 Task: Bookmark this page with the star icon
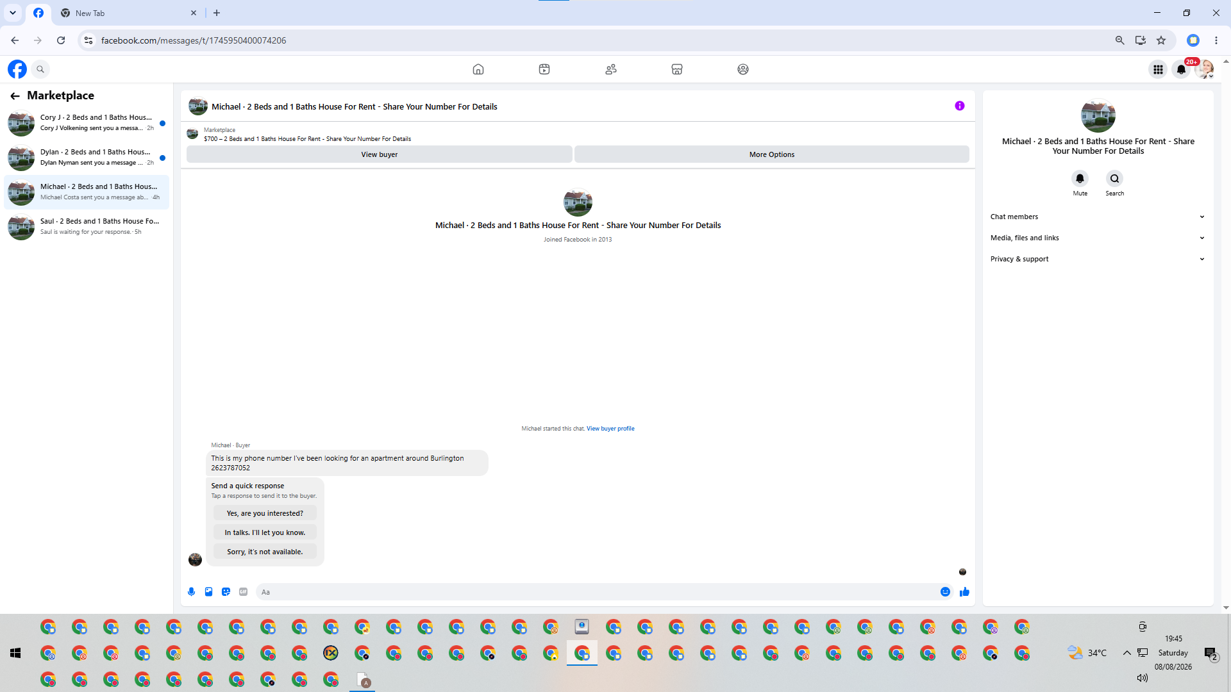1161,40
